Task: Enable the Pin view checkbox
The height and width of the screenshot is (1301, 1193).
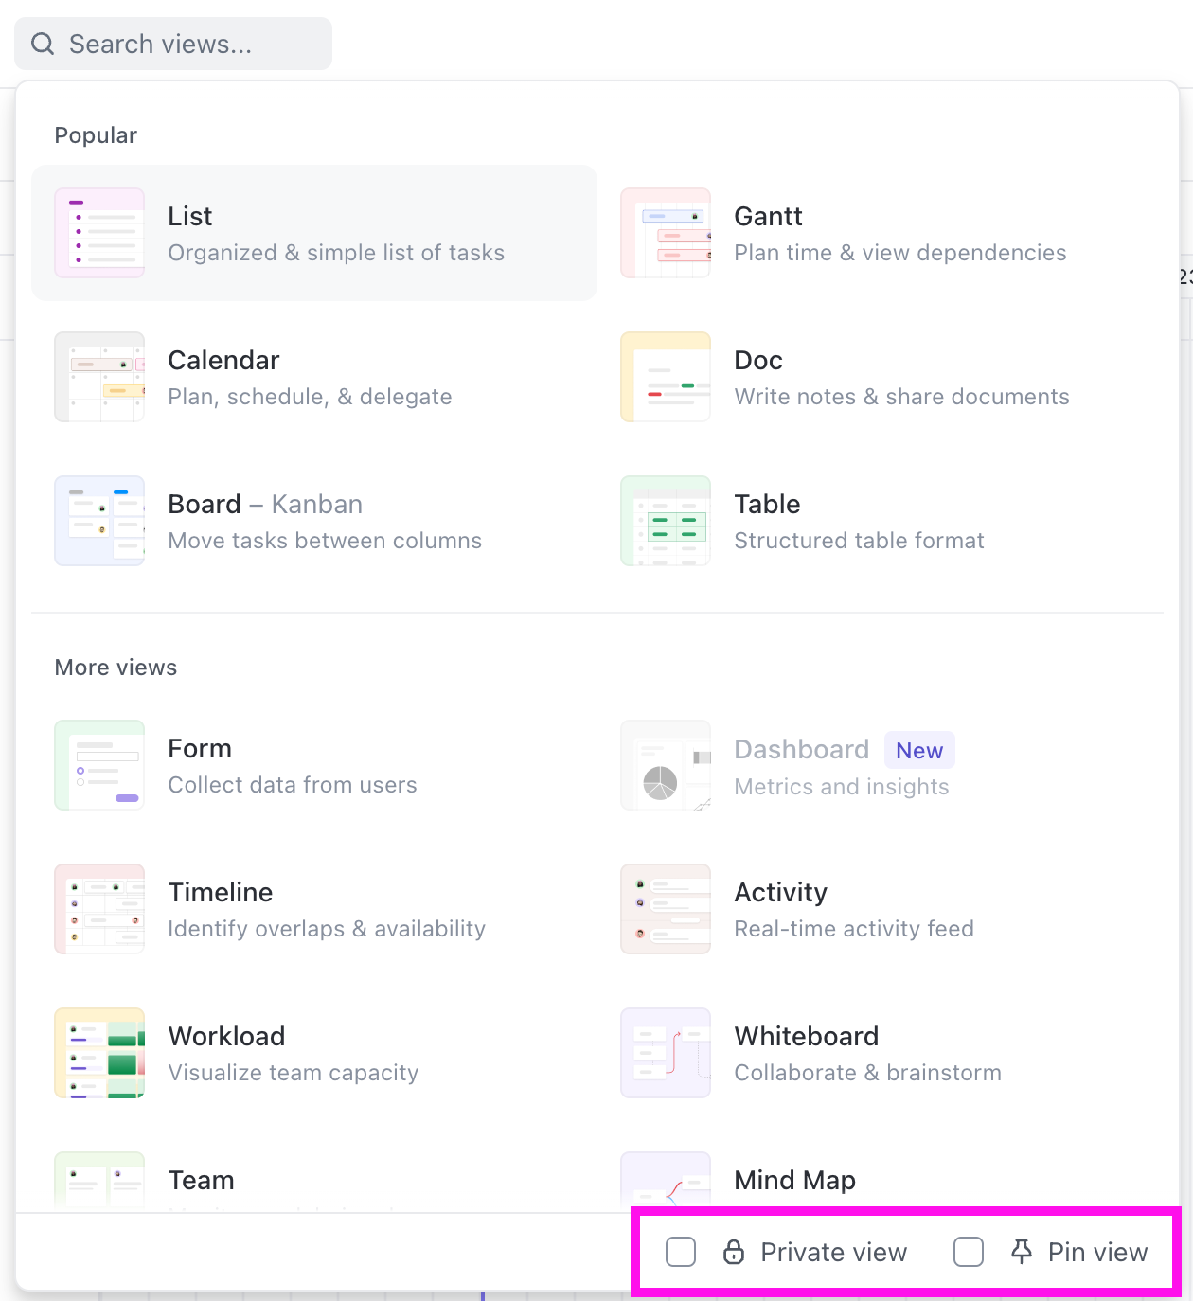Action: (969, 1252)
